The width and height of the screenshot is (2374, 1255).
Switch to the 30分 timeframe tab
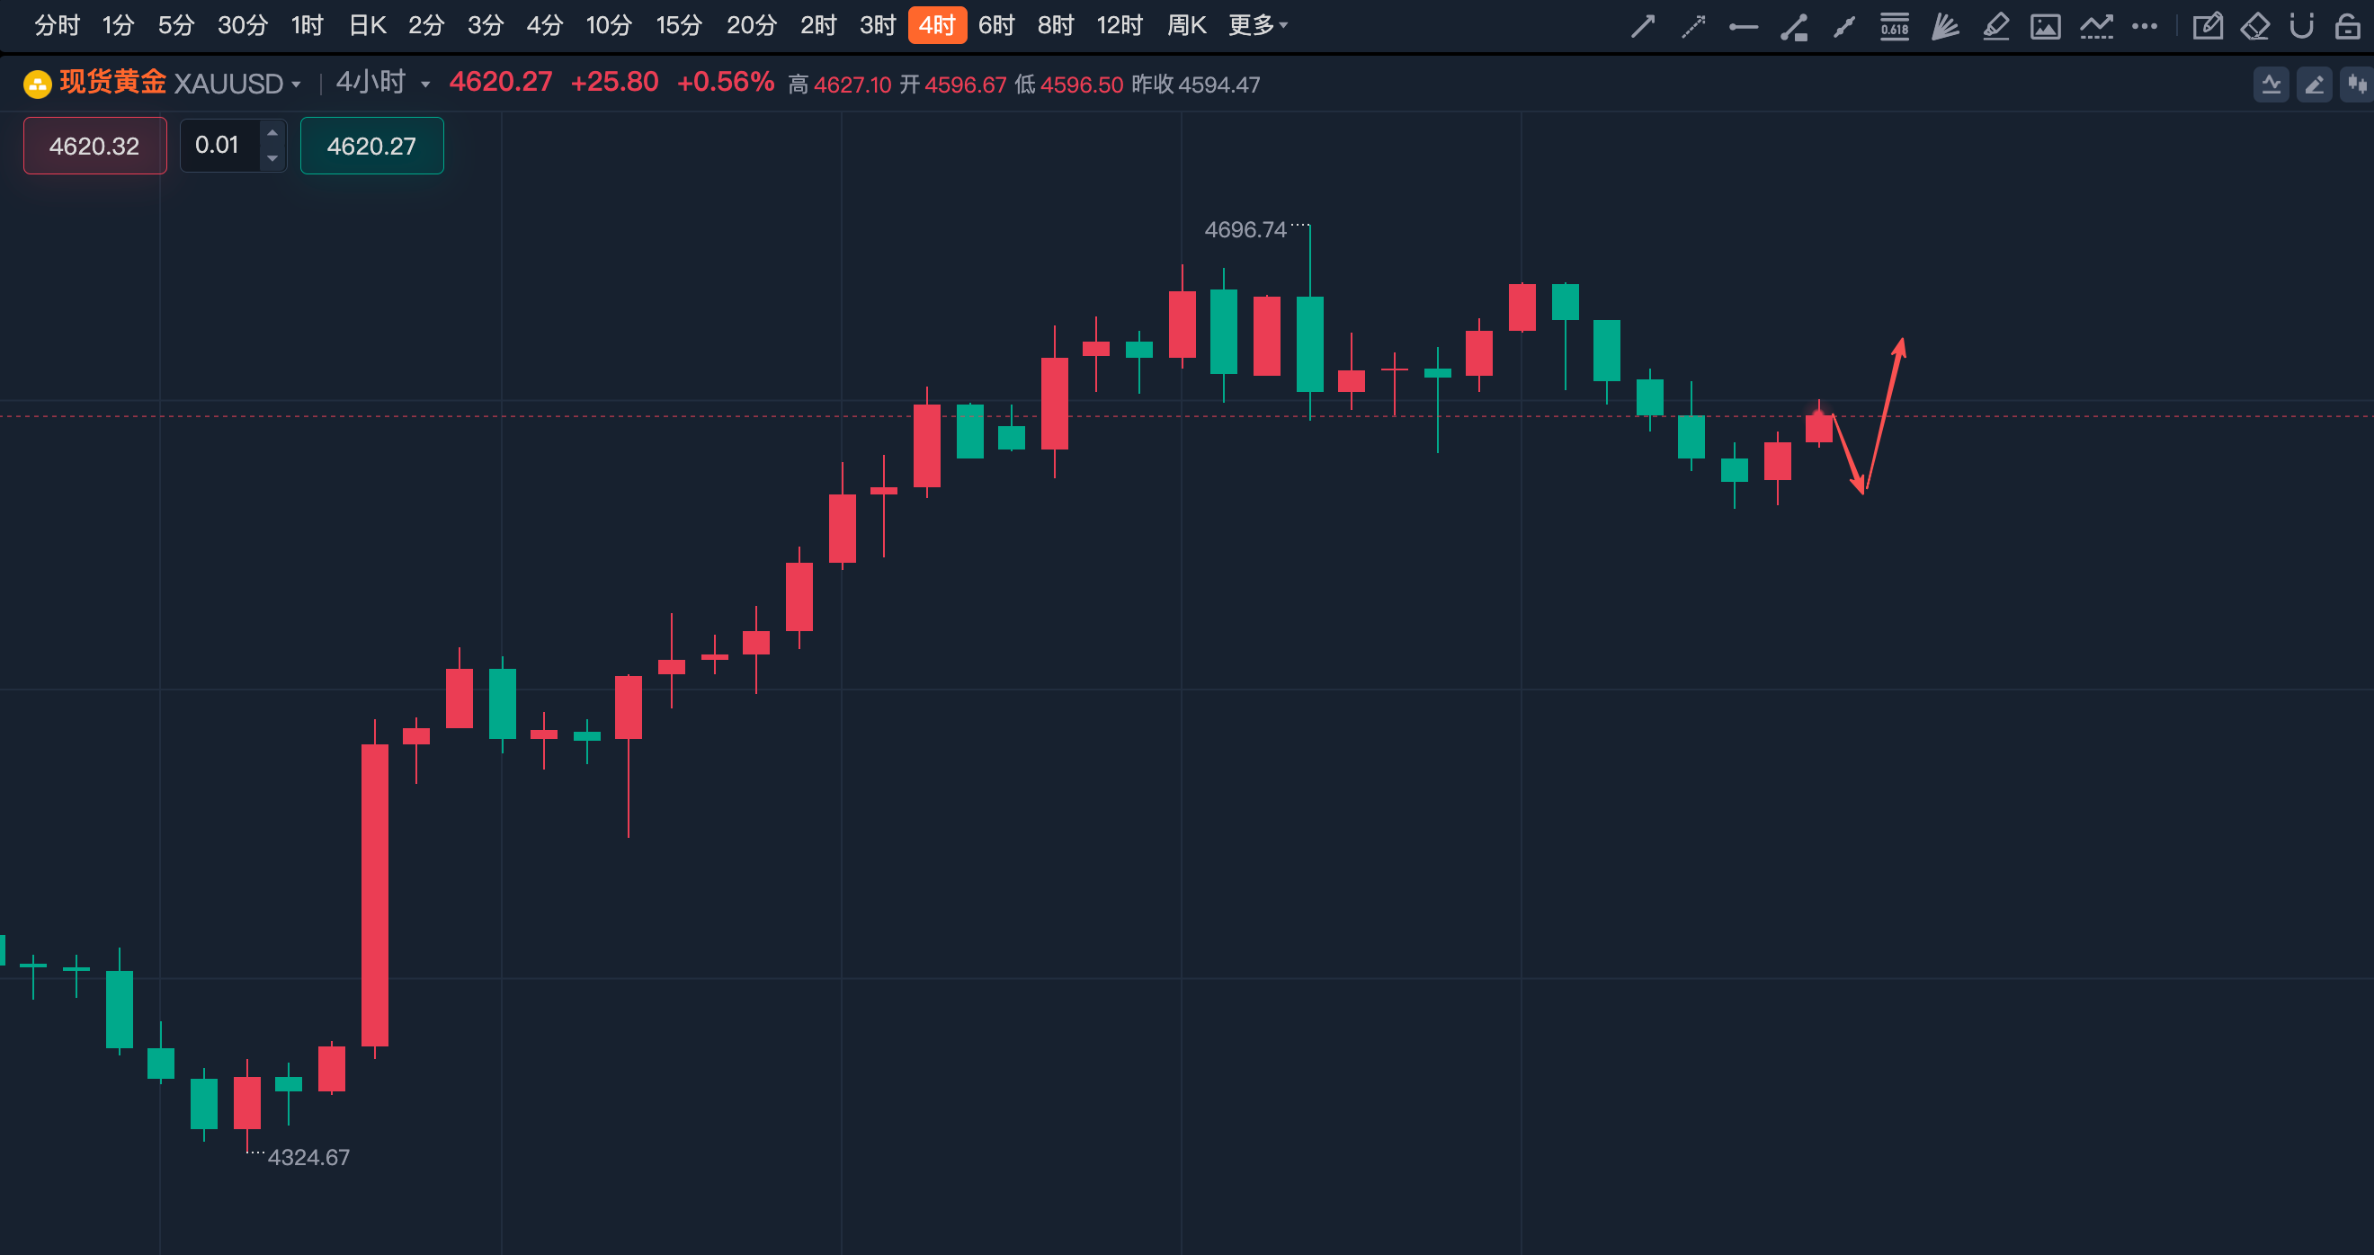click(243, 26)
